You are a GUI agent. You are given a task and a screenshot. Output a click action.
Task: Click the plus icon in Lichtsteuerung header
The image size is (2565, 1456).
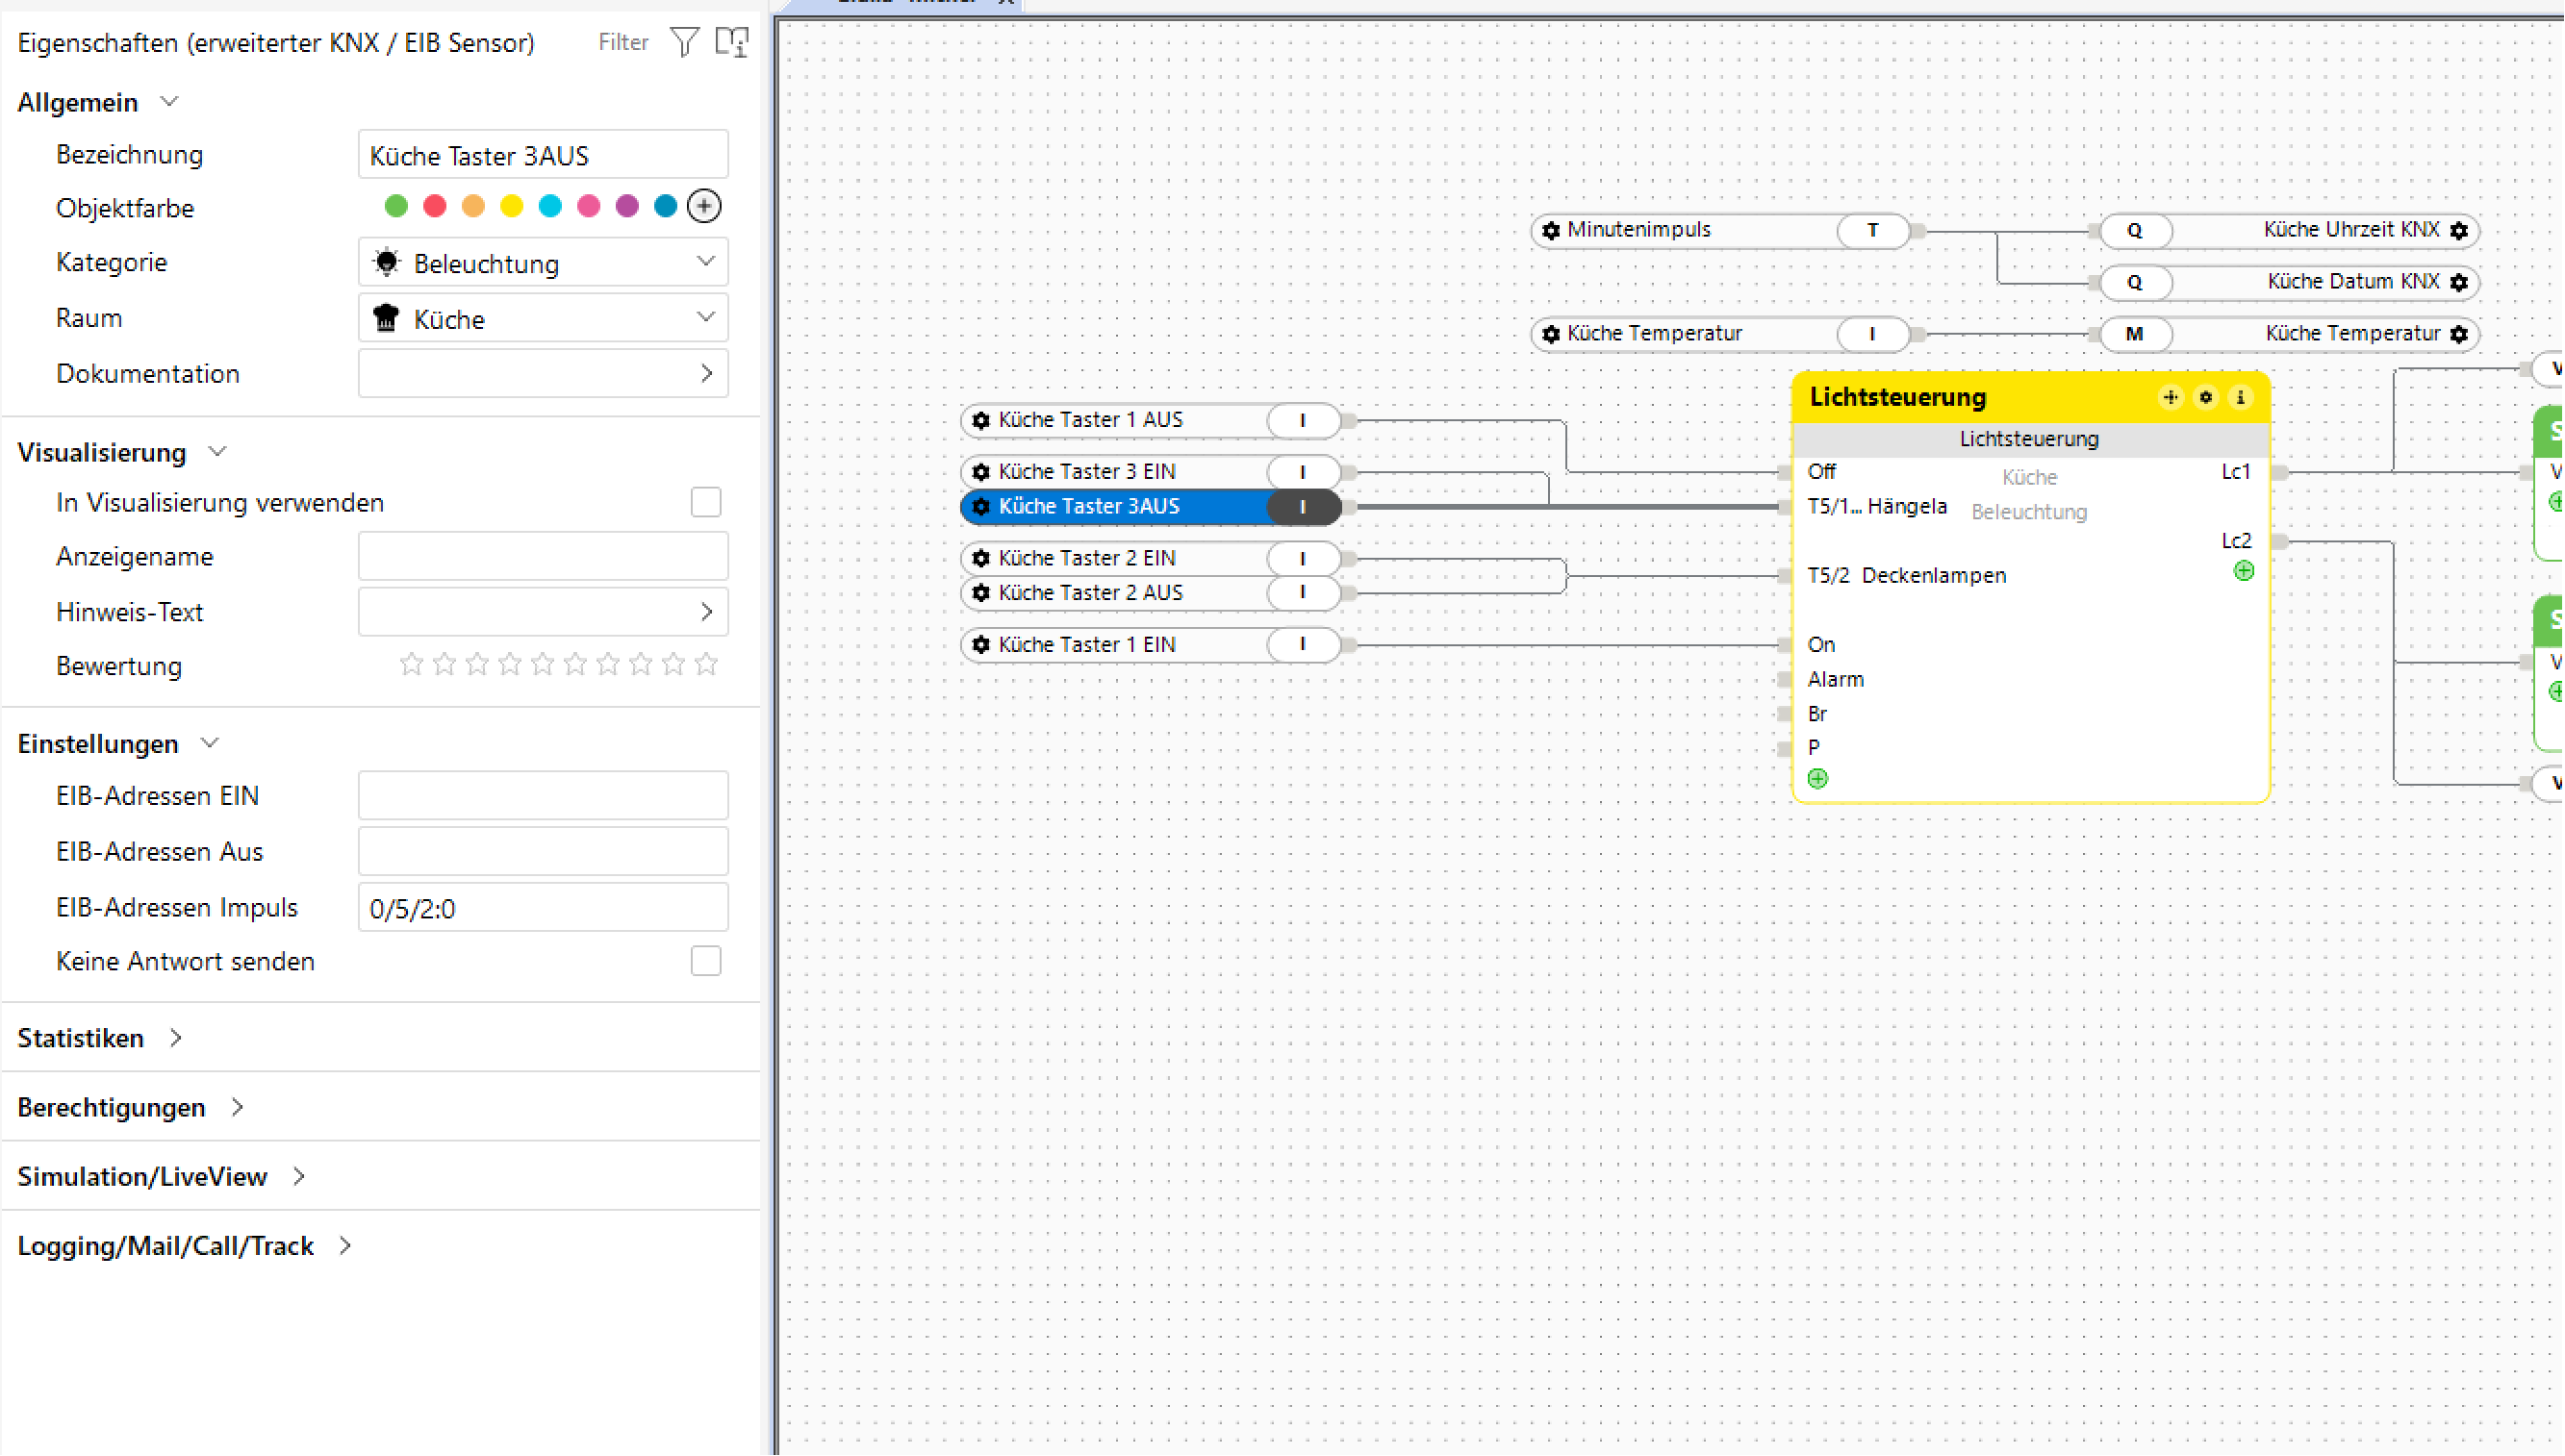[2170, 398]
